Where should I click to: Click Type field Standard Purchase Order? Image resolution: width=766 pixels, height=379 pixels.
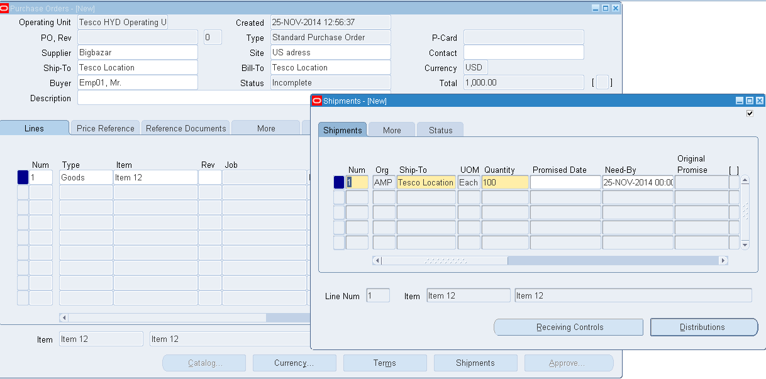point(331,37)
